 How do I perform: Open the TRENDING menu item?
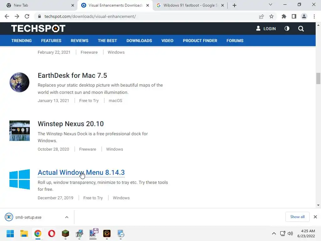(22, 40)
